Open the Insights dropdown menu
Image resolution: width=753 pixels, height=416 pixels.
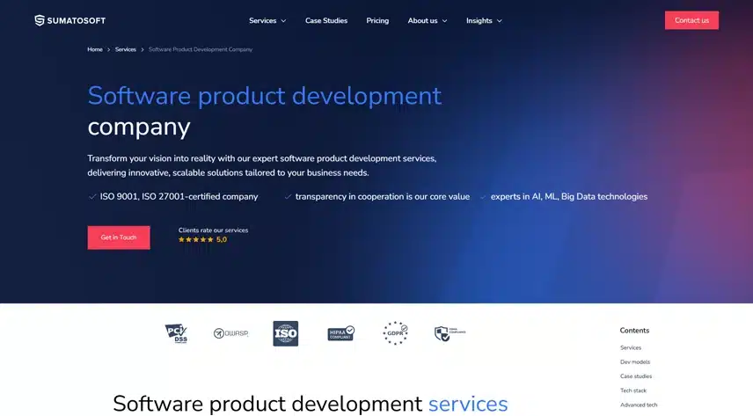point(484,20)
